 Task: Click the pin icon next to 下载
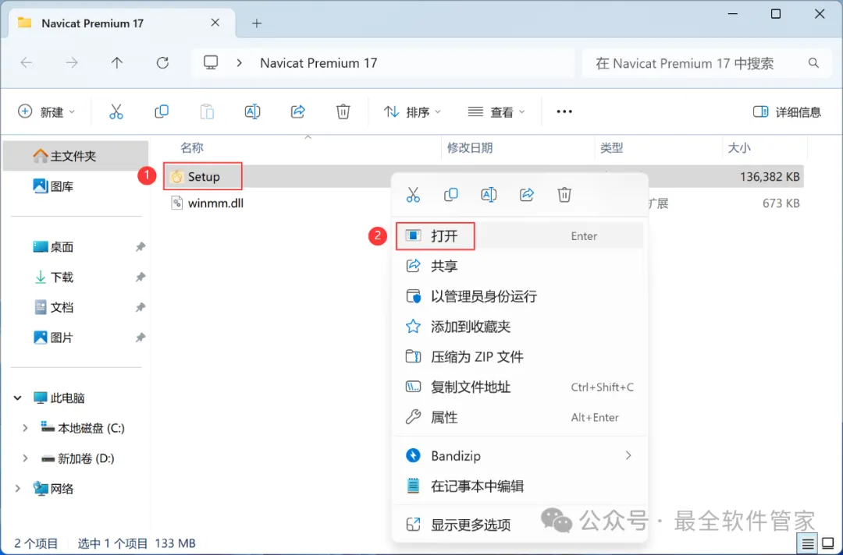140,277
